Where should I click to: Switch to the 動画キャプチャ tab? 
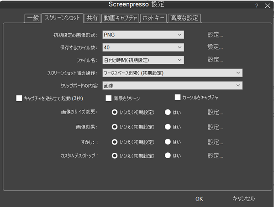point(120,18)
